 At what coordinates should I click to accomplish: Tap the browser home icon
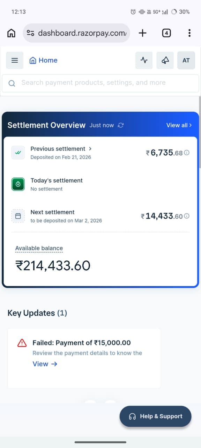point(12,33)
